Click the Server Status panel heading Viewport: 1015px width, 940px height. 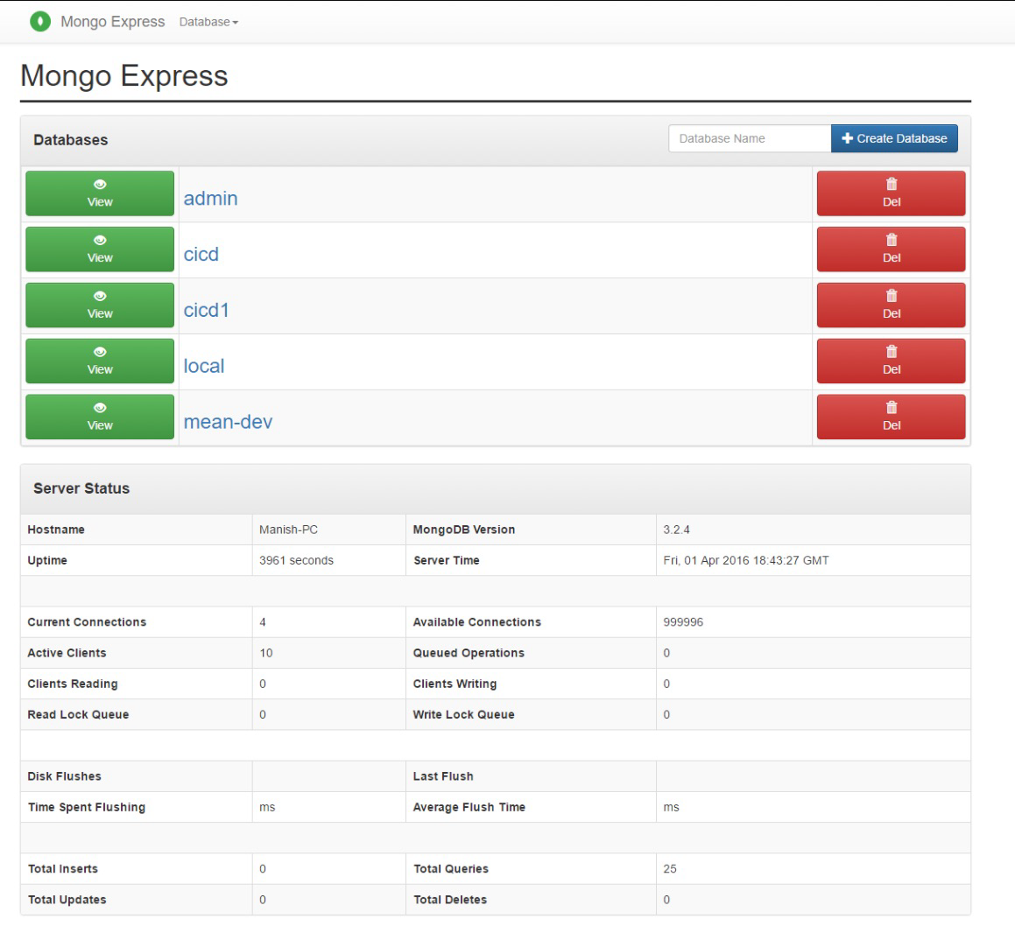[x=81, y=488]
